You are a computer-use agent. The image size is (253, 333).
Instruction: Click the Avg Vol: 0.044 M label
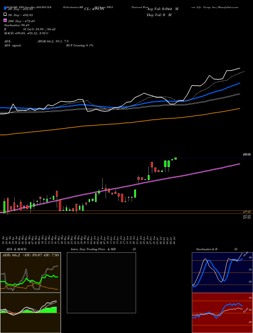[162, 9]
